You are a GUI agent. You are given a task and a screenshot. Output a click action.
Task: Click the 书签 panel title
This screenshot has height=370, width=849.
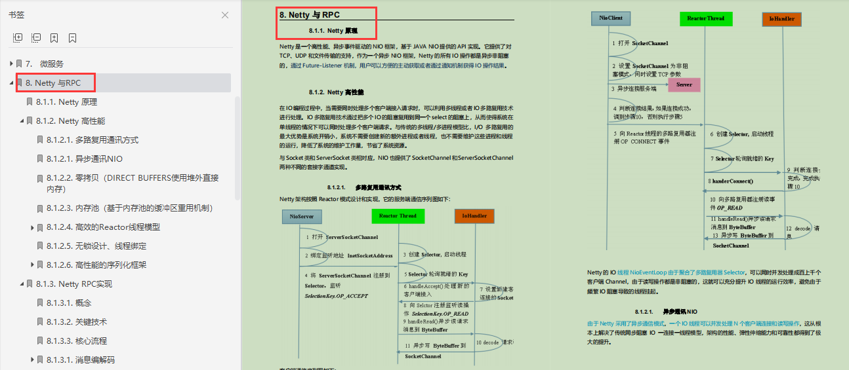[16, 15]
